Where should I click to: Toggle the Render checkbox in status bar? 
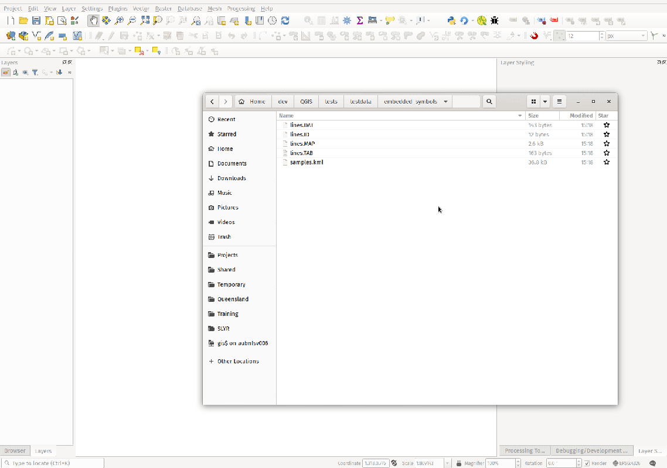(587, 463)
